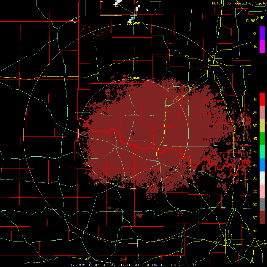Click the magenta UK color swatch
The image size is (267, 267).
coord(262,47)
